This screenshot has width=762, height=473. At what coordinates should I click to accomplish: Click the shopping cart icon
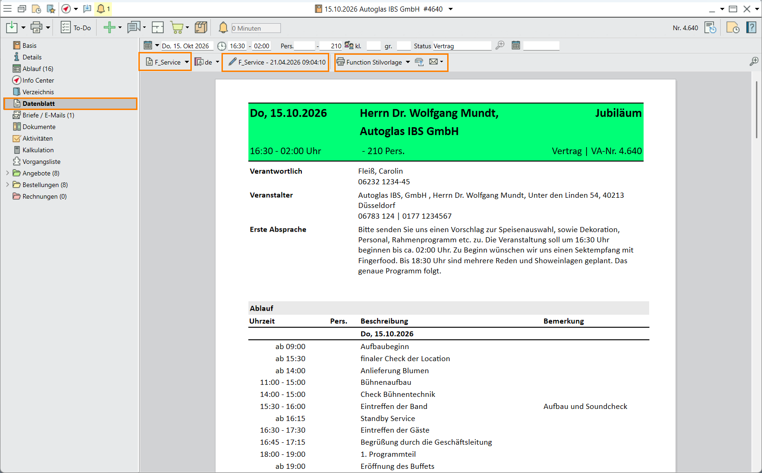coord(177,28)
